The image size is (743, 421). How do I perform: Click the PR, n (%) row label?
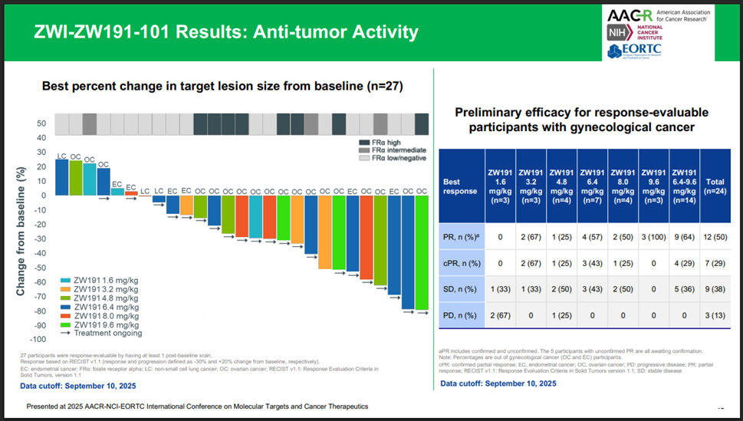(459, 237)
